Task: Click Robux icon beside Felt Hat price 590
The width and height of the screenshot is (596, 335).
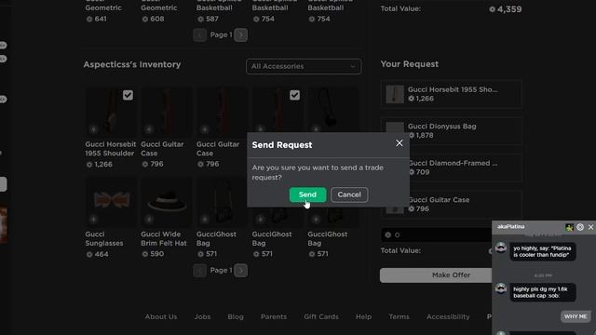Action: tap(145, 254)
